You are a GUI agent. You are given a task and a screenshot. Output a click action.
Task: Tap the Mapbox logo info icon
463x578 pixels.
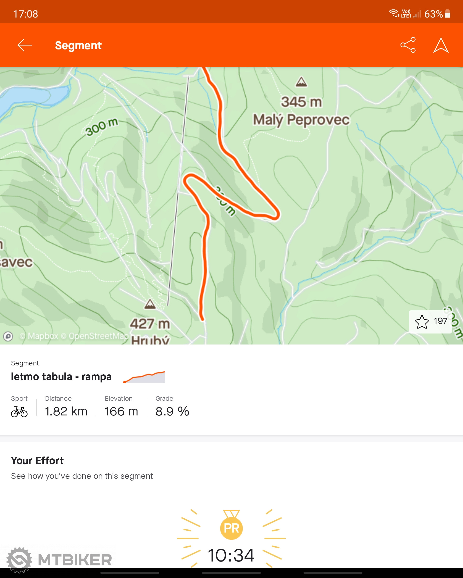pos(8,336)
